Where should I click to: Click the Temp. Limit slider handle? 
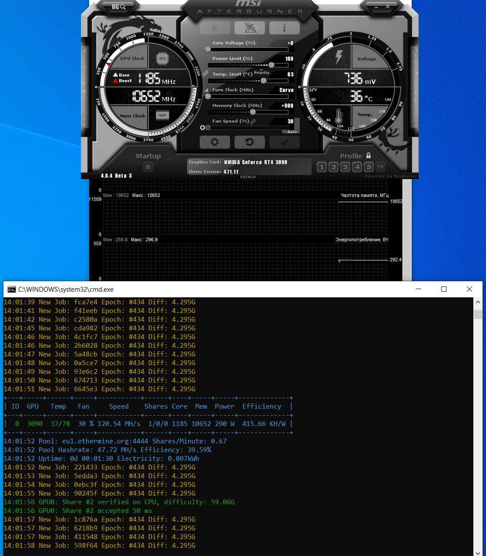(x=263, y=80)
